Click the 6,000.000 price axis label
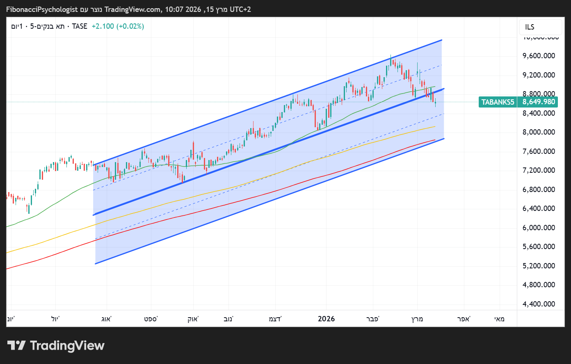Screen dimensions: 571x364 539,228
